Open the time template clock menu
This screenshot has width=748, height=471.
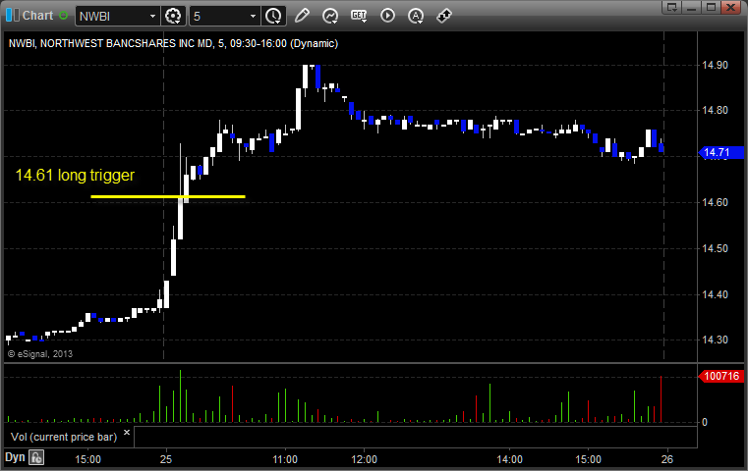pyautogui.click(x=273, y=16)
